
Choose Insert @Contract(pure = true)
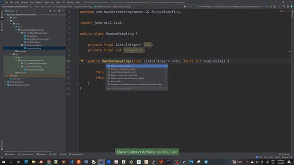137,72
